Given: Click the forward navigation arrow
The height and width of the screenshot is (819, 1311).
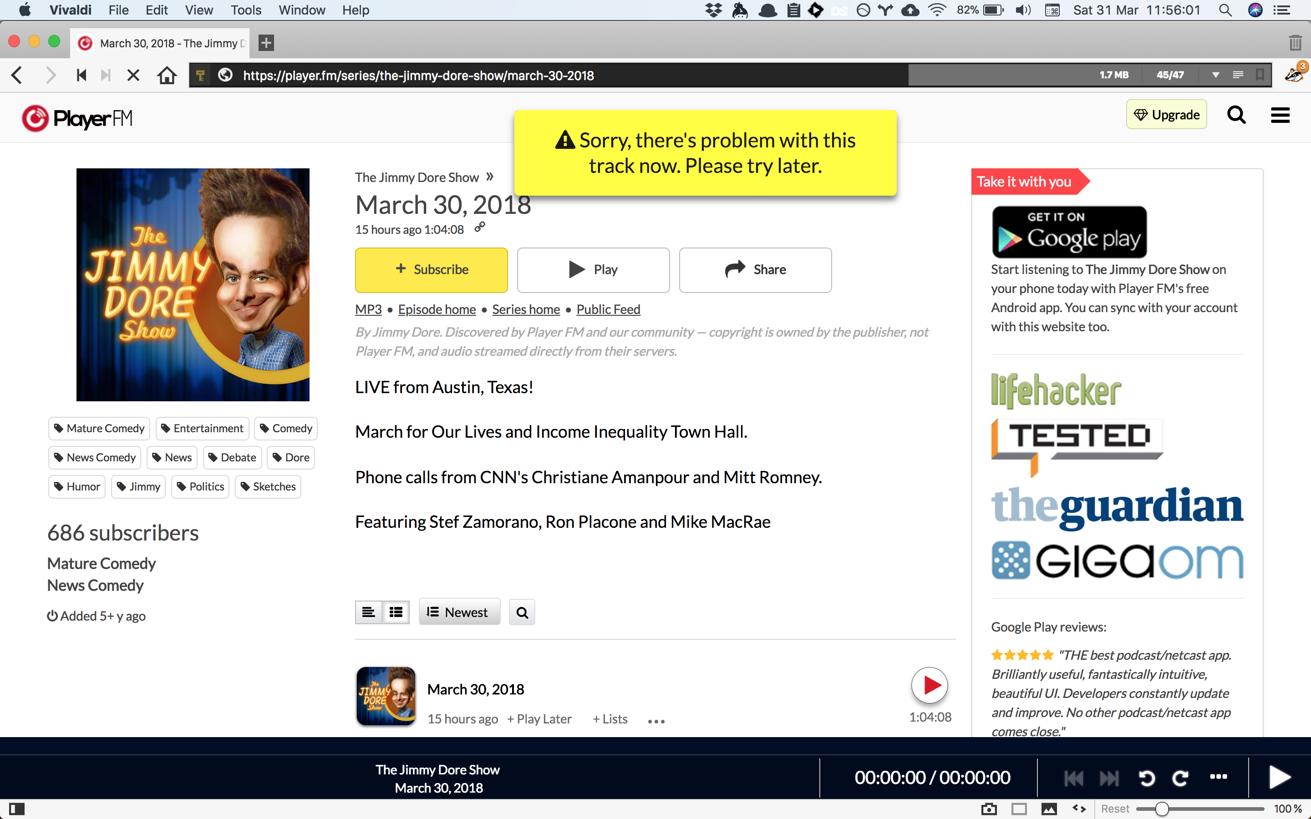Looking at the screenshot, I should coord(51,75).
